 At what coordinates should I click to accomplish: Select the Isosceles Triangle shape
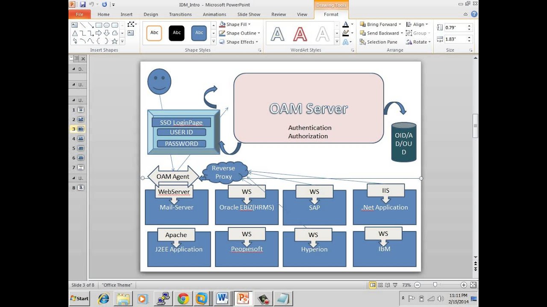[75, 33]
